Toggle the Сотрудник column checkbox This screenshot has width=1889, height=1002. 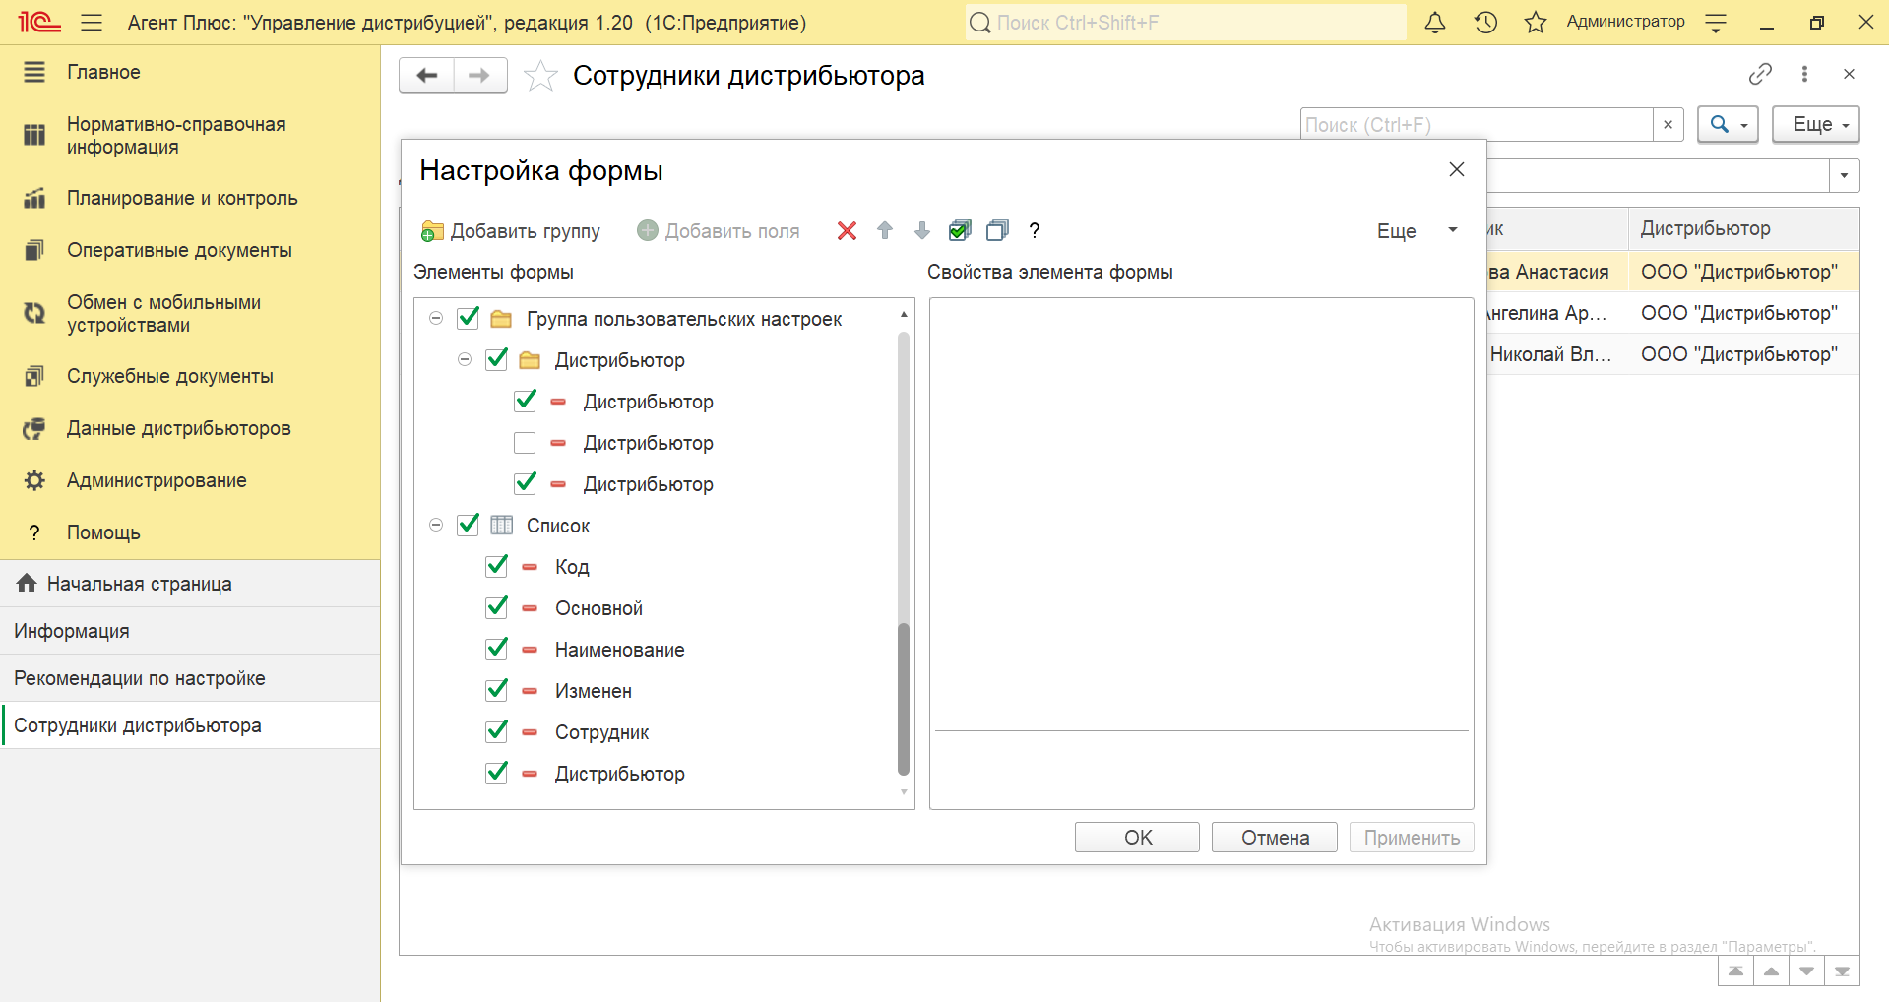pyautogui.click(x=497, y=731)
